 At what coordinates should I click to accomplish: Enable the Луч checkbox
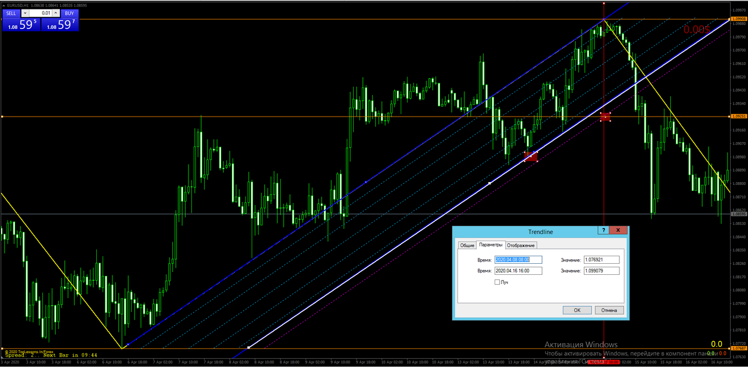[x=497, y=282]
